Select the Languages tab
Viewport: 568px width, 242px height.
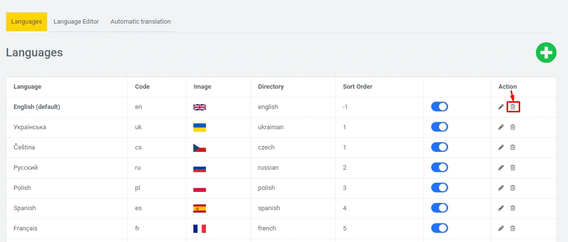[27, 22]
